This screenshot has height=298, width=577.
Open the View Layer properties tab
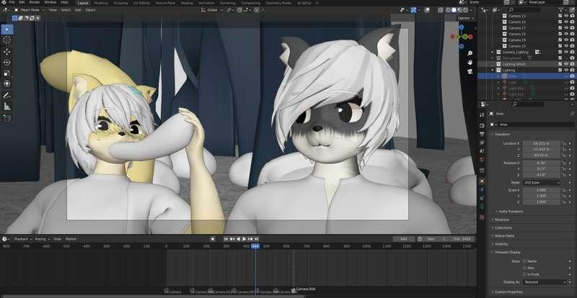pos(482,143)
